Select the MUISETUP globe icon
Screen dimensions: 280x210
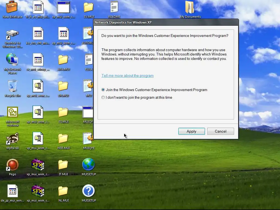[89, 164]
